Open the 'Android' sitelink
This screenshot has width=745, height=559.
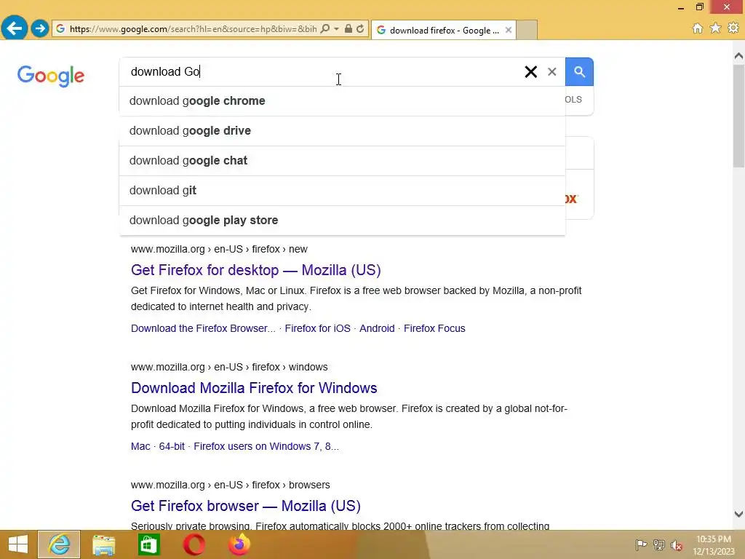(377, 328)
